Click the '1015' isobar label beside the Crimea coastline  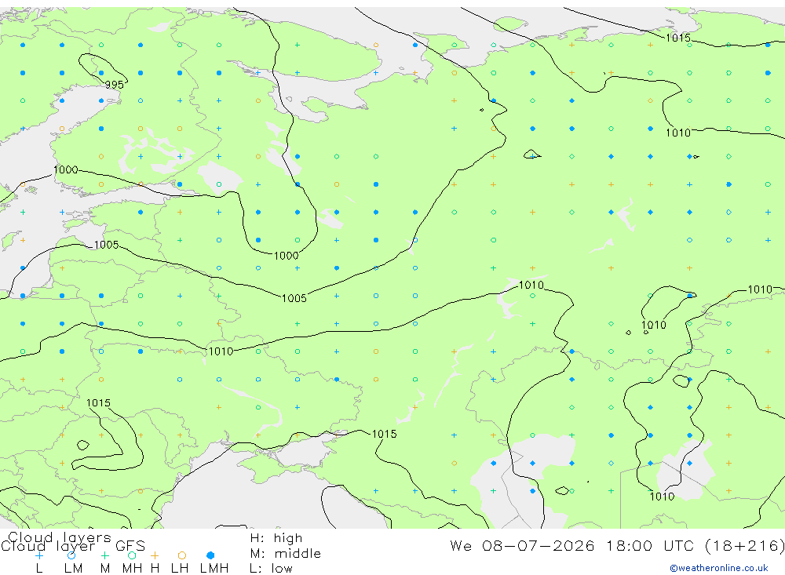(384, 434)
